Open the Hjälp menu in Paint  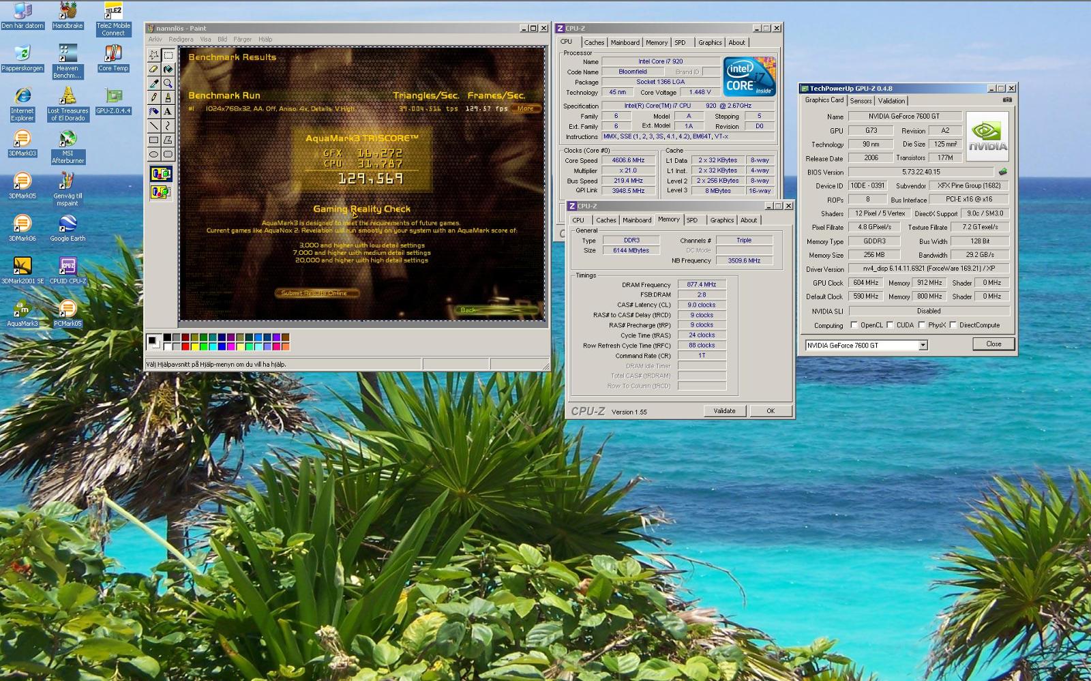click(265, 40)
